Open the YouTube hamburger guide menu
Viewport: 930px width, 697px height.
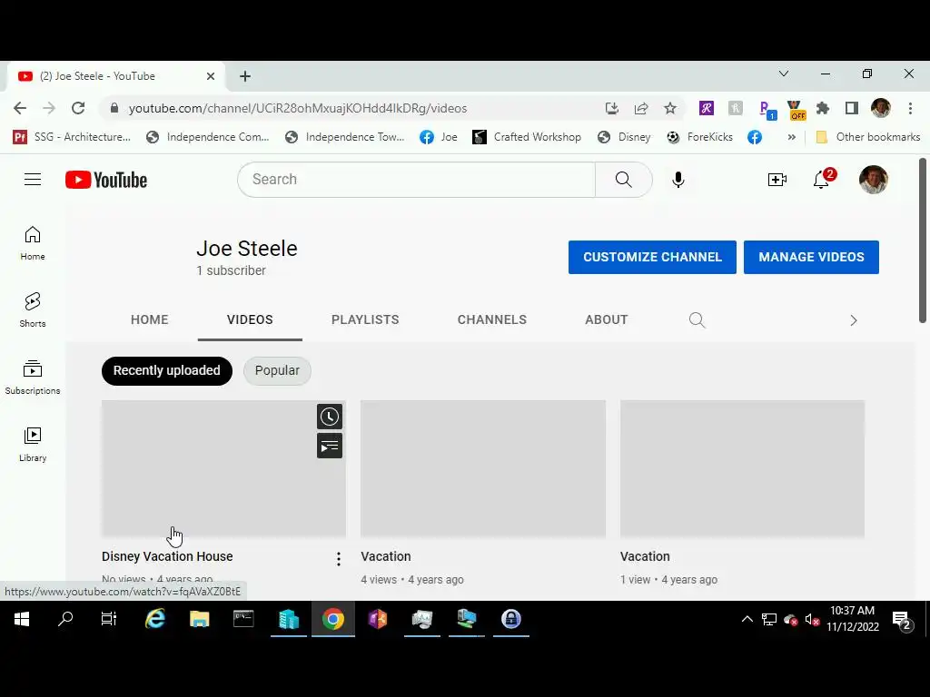33,180
